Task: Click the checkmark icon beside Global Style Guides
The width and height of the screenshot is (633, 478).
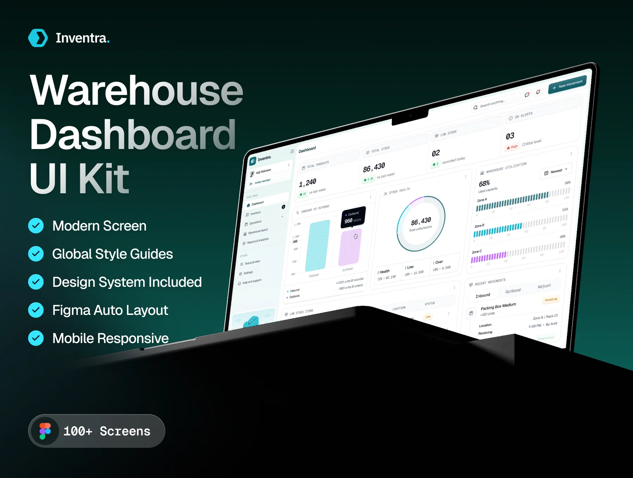Action: point(36,254)
